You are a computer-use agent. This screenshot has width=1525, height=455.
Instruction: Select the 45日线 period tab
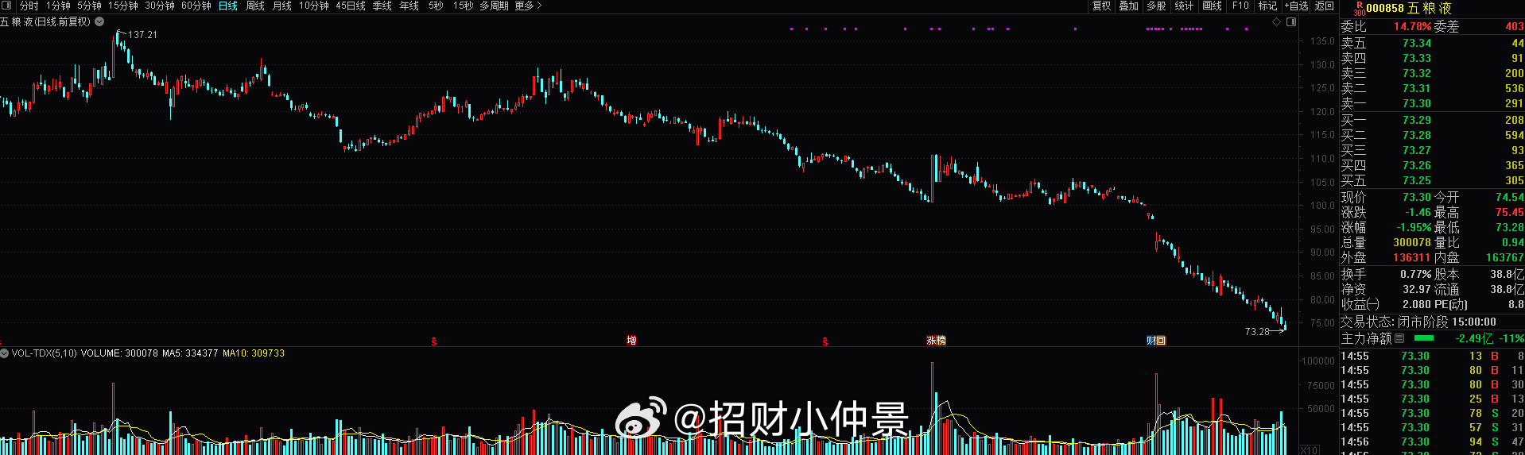coord(351,6)
